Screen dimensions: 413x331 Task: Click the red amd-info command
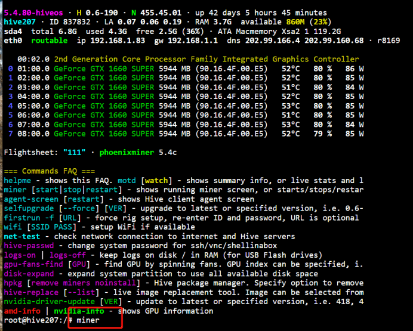pos(21,311)
